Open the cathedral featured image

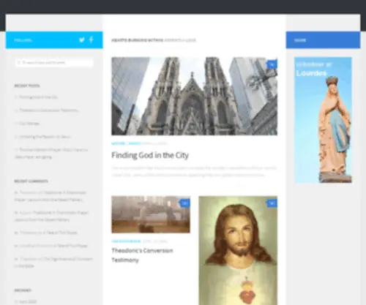(x=194, y=96)
